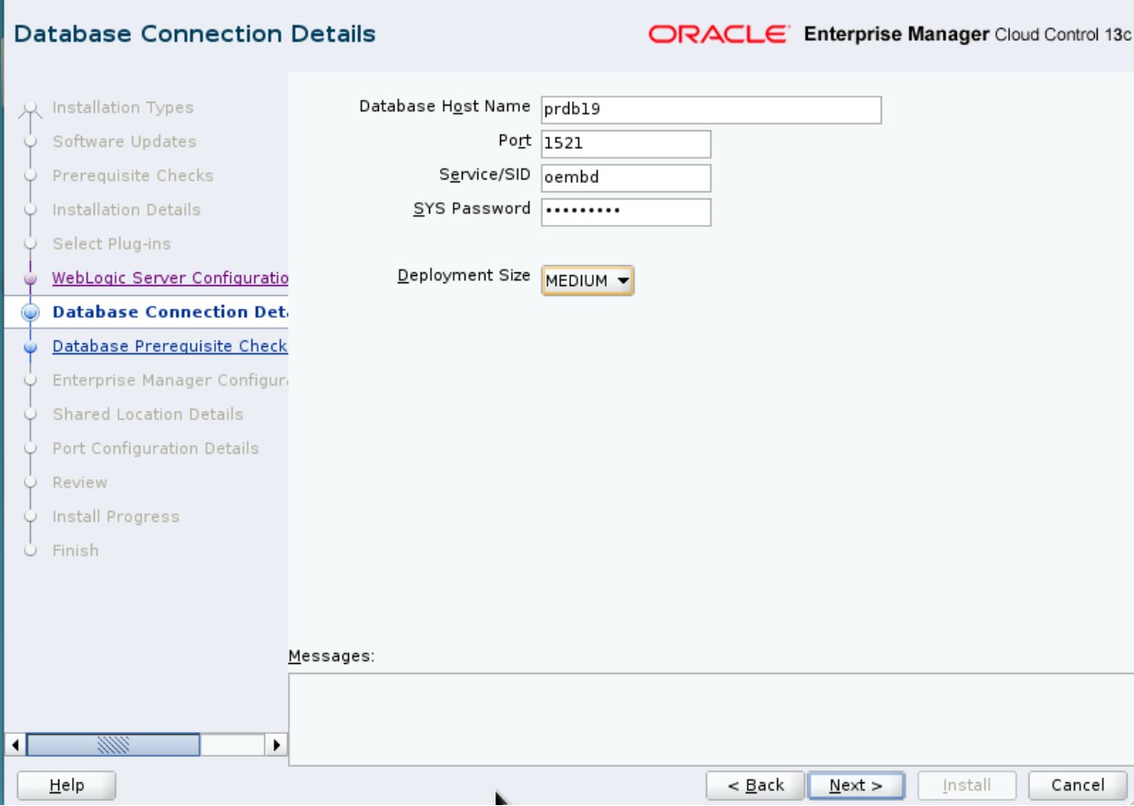Click the Help button
Viewport: 1134px width, 806px height.
pyautogui.click(x=66, y=785)
